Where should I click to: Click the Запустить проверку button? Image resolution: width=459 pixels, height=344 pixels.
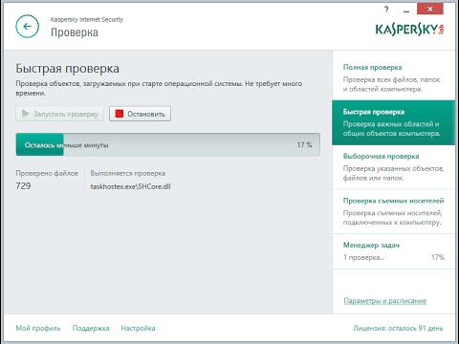[59, 114]
